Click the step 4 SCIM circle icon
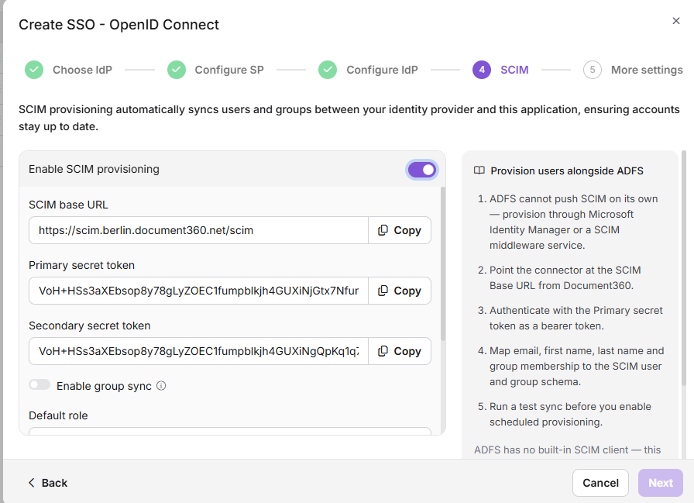The width and height of the screenshot is (694, 503). tap(482, 70)
